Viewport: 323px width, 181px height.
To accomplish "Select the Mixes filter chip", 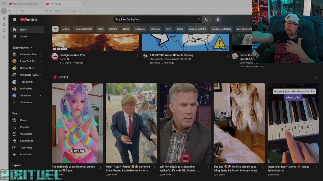I will coord(180,29).
